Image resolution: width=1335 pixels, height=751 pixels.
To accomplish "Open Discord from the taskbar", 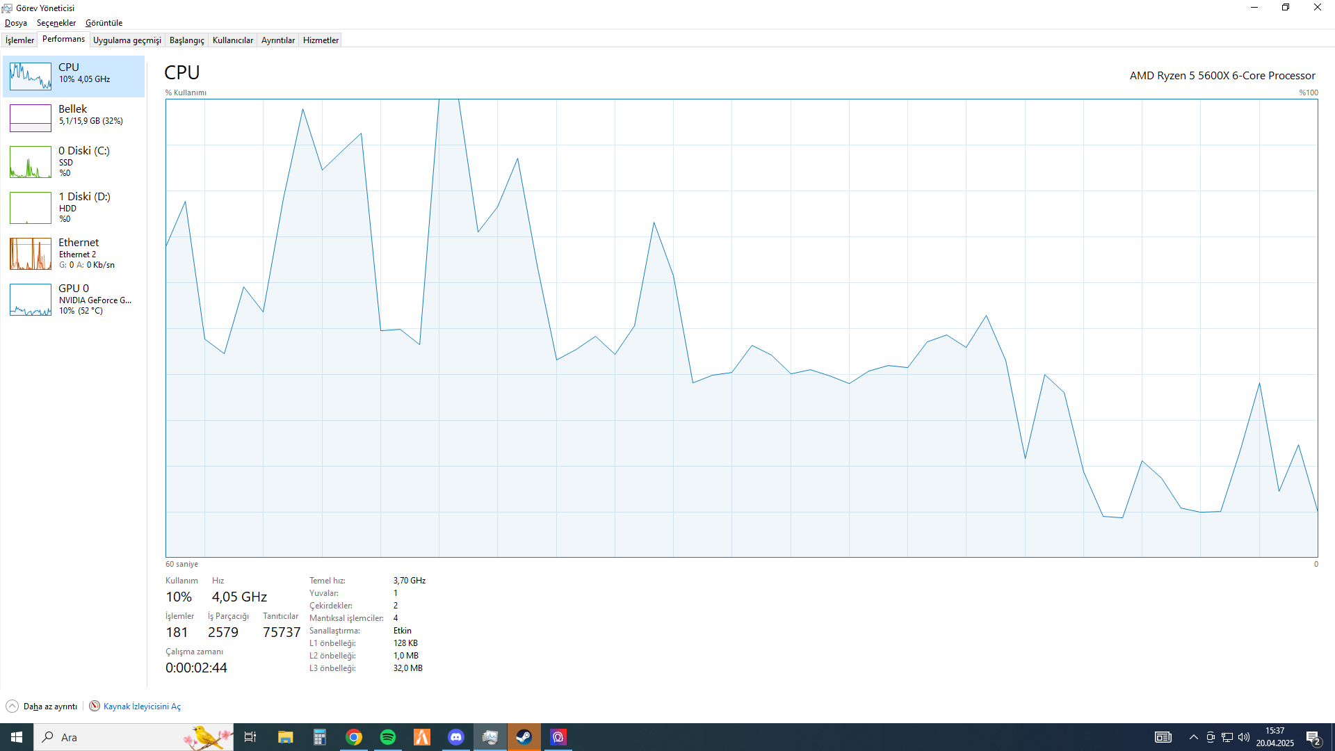I will pos(456,737).
